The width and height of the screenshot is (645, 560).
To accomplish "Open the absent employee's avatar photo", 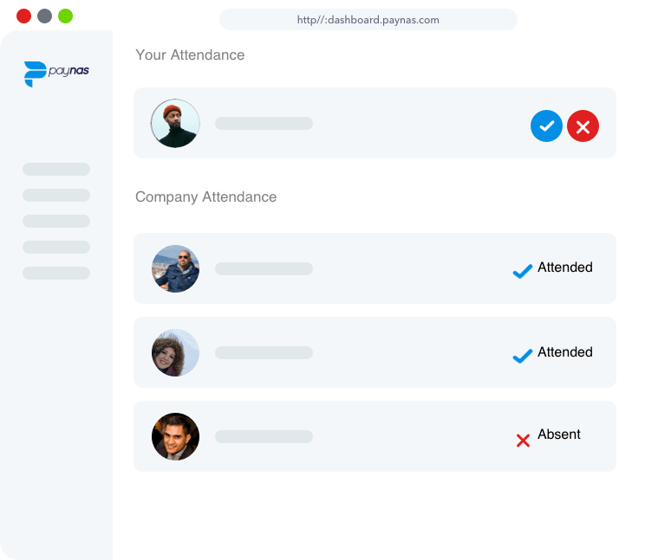I will (x=175, y=436).
